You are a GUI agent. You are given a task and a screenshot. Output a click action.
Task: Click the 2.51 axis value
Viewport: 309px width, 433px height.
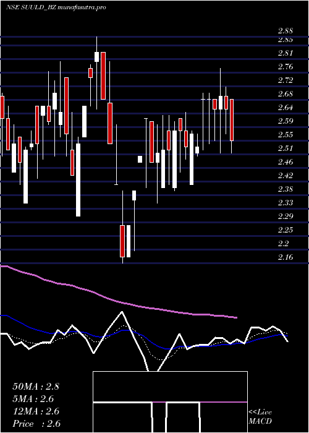(286, 148)
